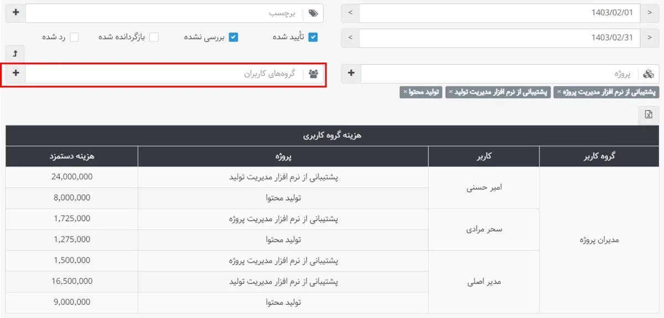The height and width of the screenshot is (318, 664).
Task: Click the start date field 1403/02/01
Action: pyautogui.click(x=500, y=13)
